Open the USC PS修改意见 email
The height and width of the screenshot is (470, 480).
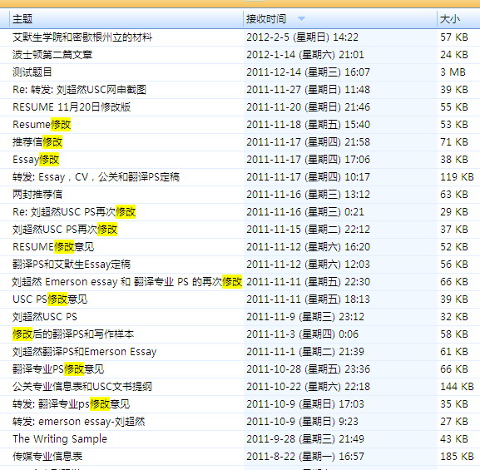[240, 299]
